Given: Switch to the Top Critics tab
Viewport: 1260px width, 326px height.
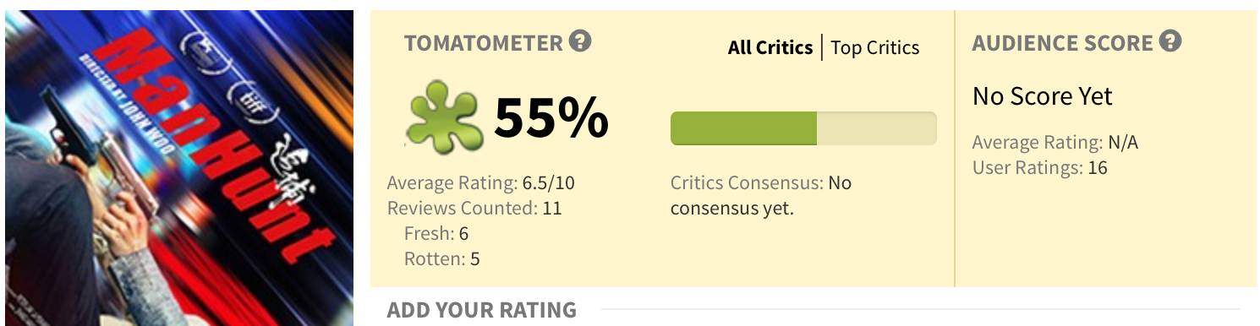Looking at the screenshot, I should (x=875, y=47).
